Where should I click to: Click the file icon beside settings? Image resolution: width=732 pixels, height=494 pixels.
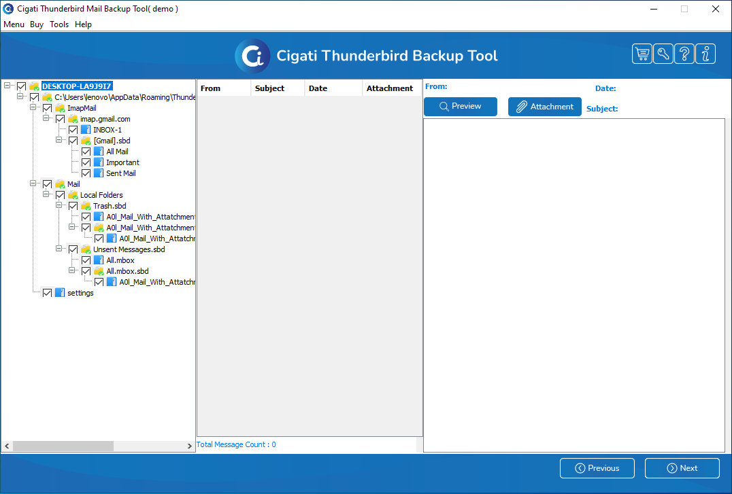point(60,293)
